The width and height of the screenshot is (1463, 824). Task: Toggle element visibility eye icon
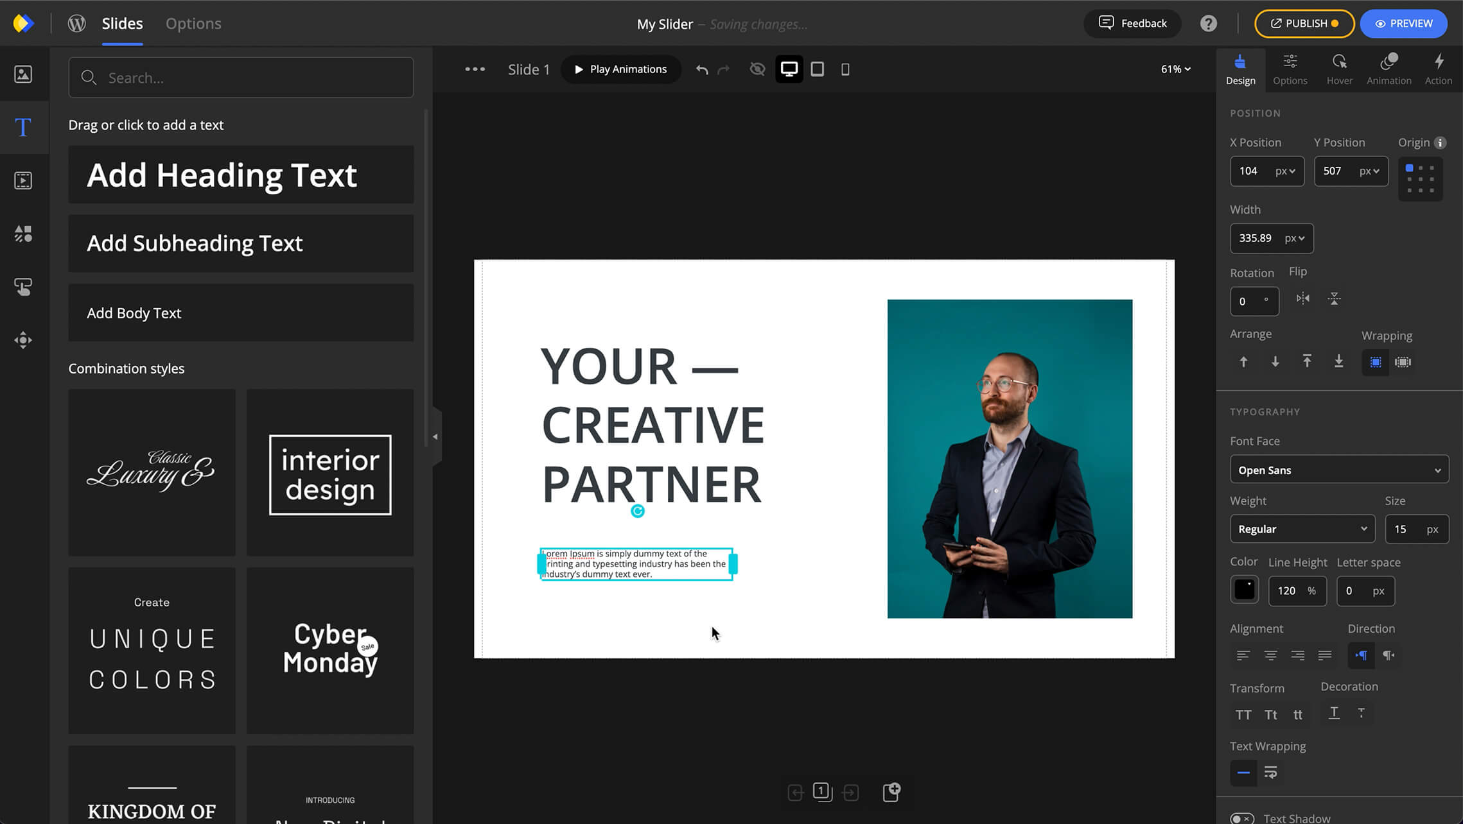(x=758, y=69)
